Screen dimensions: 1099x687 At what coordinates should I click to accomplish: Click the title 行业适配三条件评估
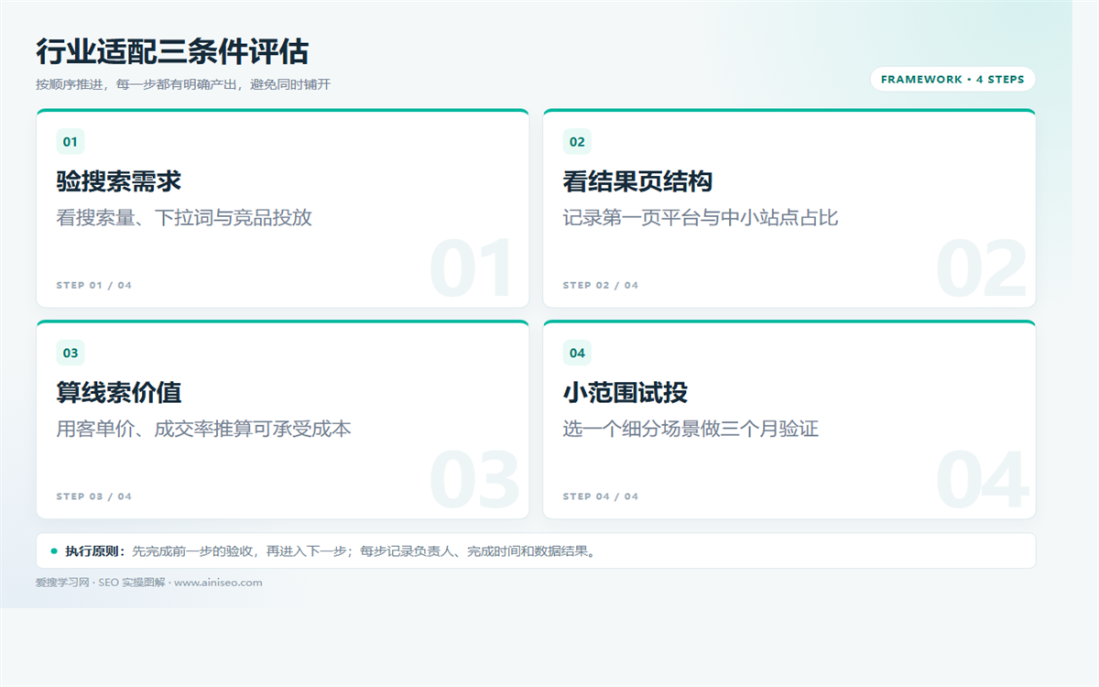click(172, 51)
